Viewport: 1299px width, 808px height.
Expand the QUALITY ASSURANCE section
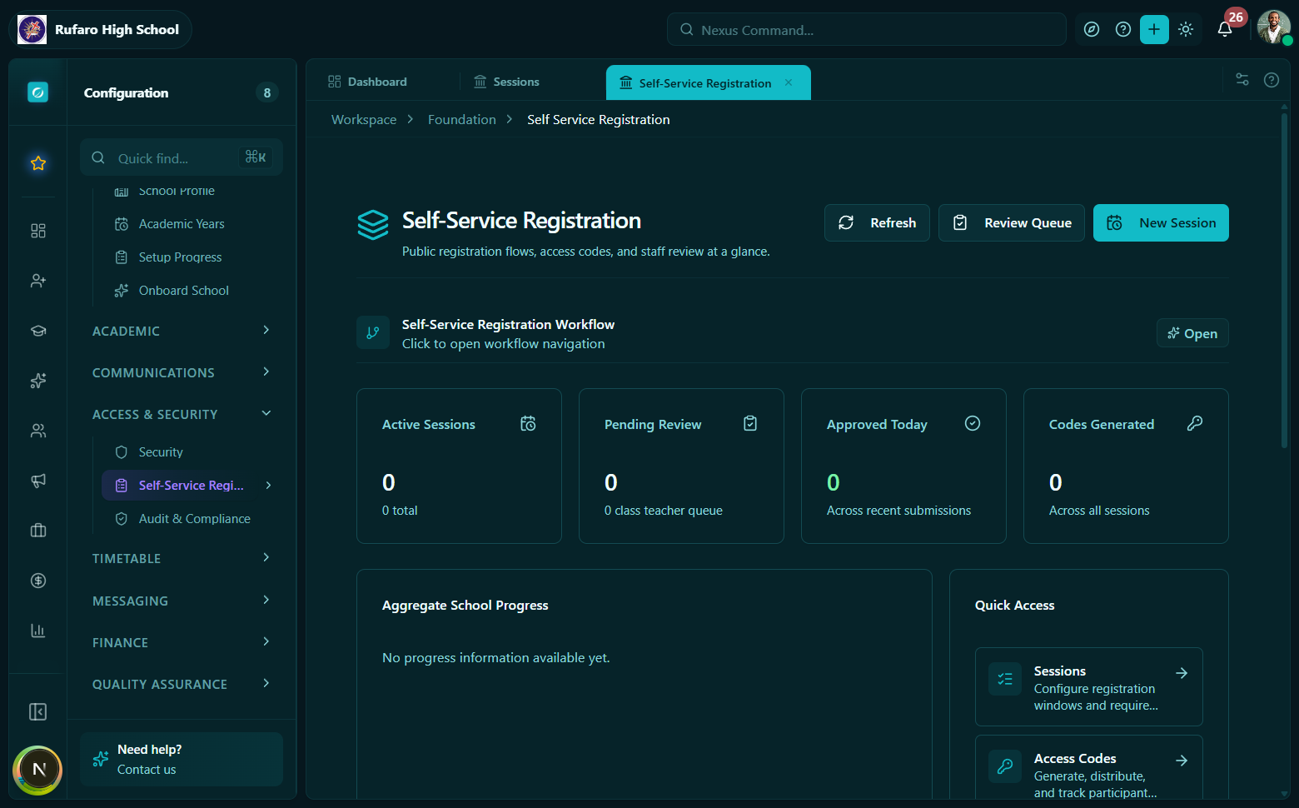click(x=182, y=684)
